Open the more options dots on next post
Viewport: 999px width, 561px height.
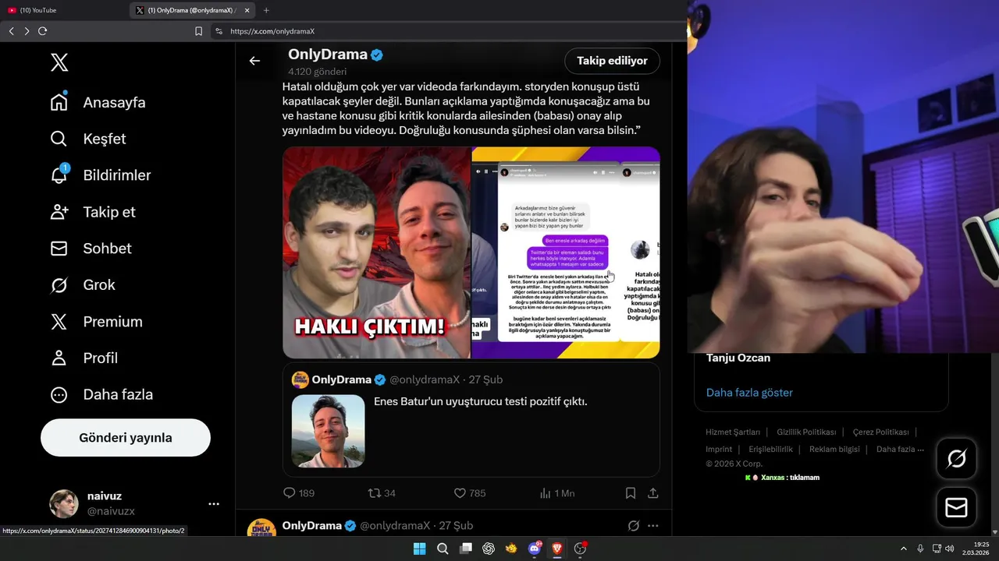pos(653,526)
